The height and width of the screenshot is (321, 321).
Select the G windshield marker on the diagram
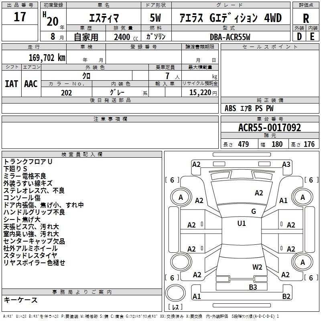(x=253, y=211)
